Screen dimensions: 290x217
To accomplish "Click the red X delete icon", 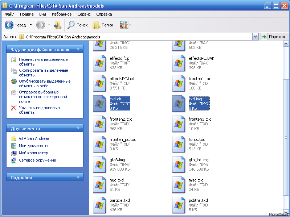I will point(14,108).
